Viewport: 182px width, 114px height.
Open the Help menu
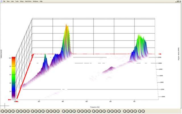(41, 1)
